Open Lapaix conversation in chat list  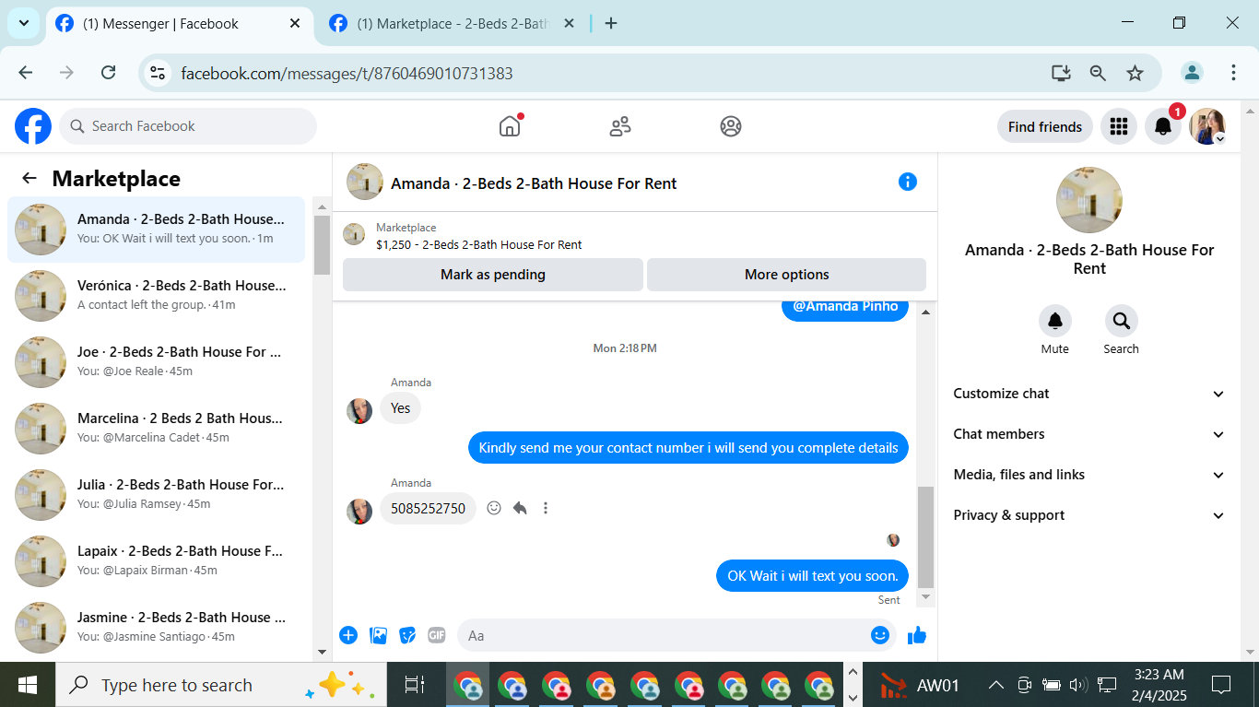coord(157,561)
